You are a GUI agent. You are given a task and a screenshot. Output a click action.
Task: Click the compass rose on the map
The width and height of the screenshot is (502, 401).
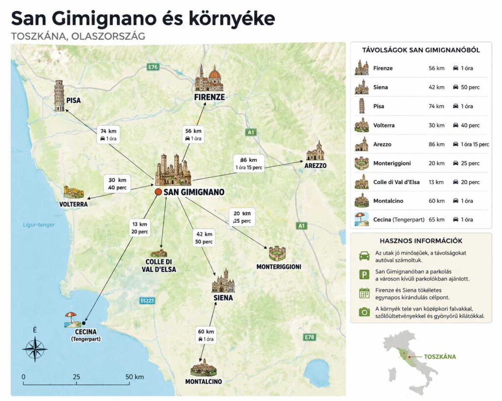coord(35,349)
